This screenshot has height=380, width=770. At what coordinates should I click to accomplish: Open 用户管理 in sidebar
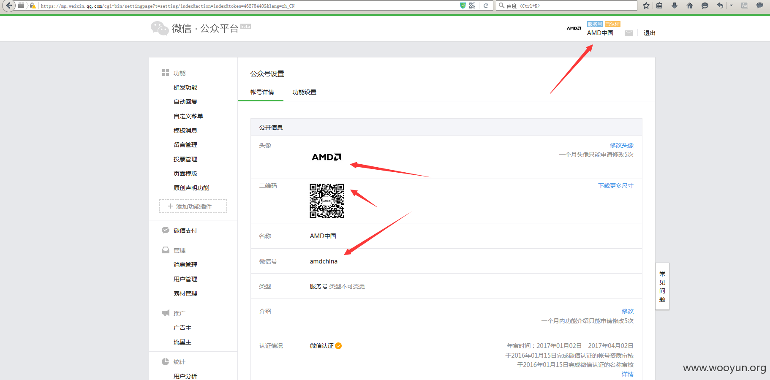(x=185, y=279)
